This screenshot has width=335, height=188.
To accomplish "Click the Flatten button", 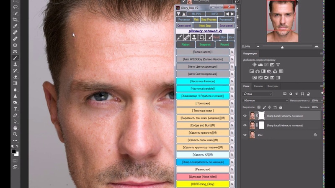I will (186, 45).
